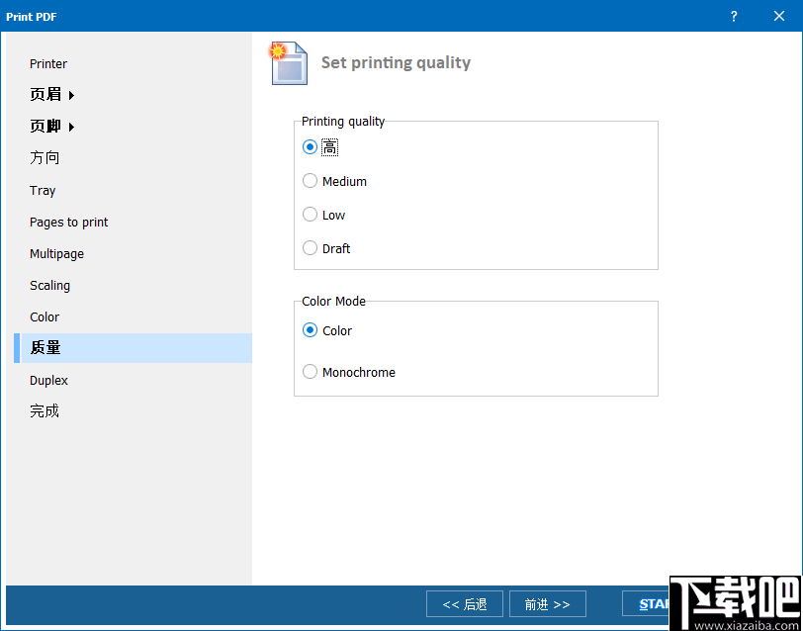Screen dimensions: 803x631
Task: Switch to Monochrome color mode
Action: pos(310,372)
